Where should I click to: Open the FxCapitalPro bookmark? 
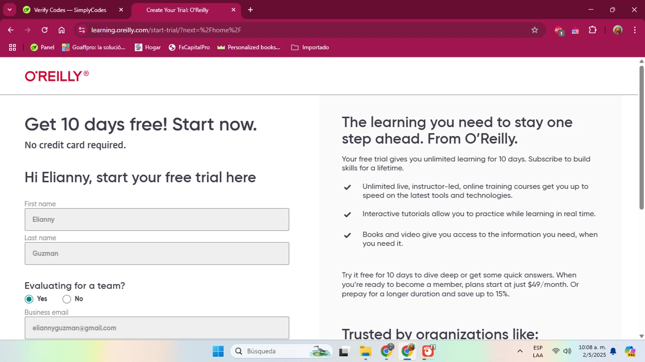coord(189,48)
